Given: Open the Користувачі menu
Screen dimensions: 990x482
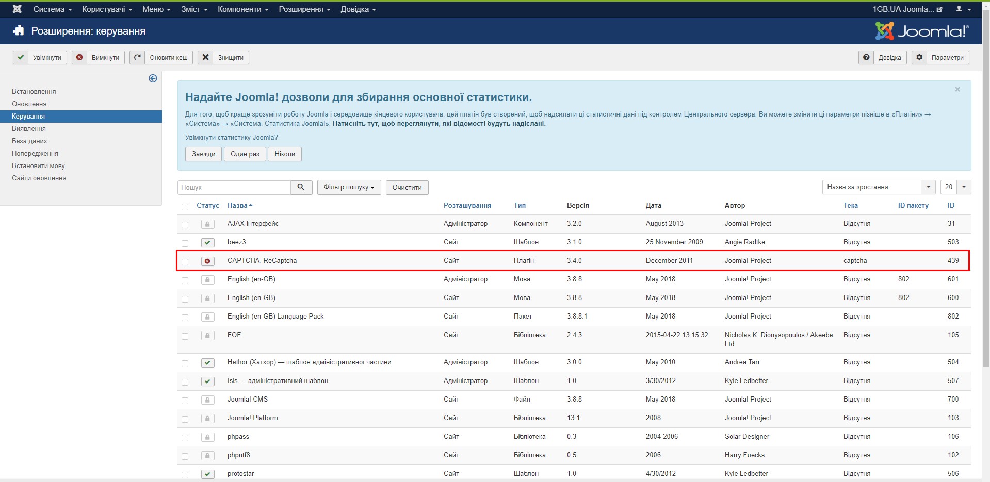Looking at the screenshot, I should (x=107, y=9).
